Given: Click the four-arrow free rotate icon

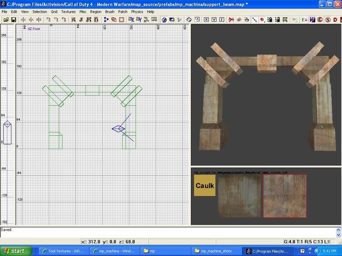Looking at the screenshot, I should [189, 20].
